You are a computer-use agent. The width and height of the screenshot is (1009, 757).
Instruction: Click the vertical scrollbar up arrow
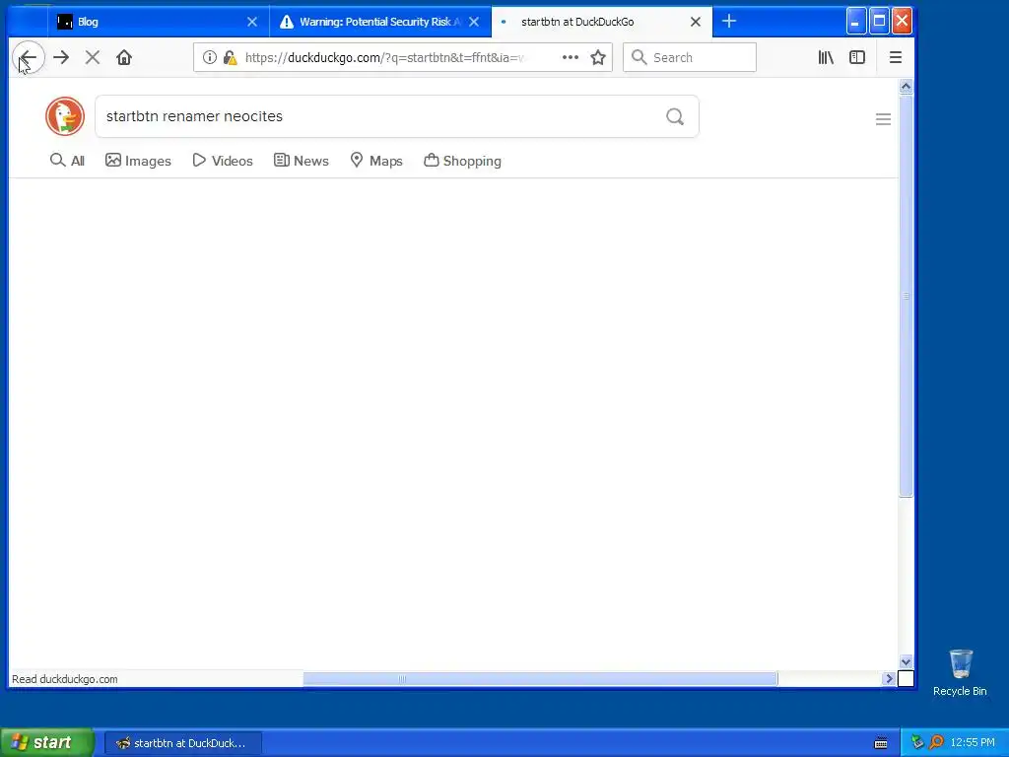907,87
